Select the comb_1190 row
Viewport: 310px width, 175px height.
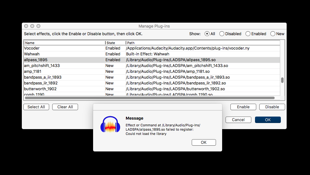(x=152, y=94)
